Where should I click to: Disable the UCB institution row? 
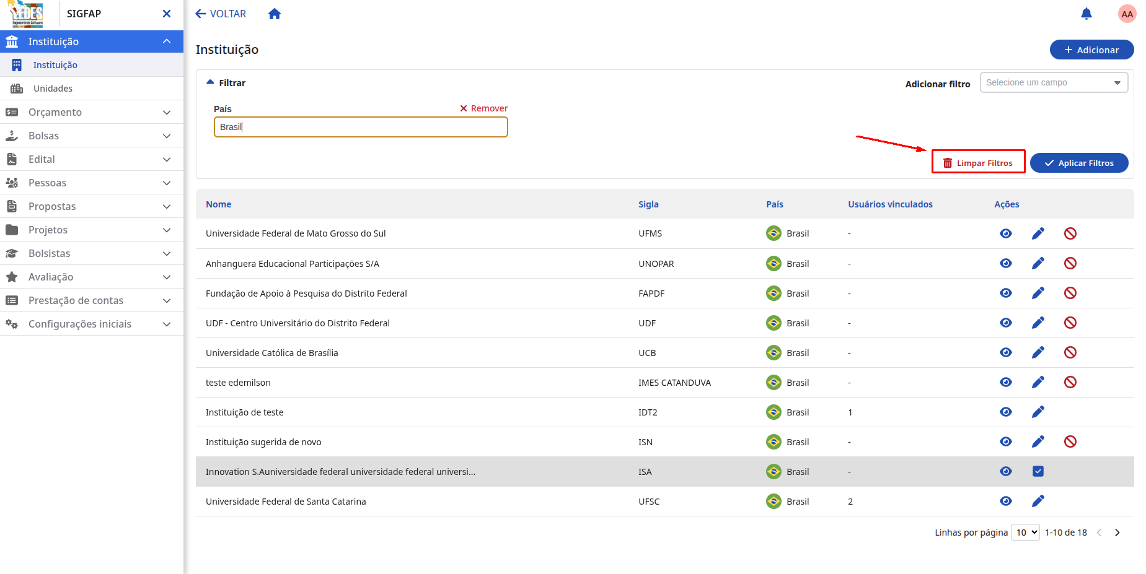(x=1070, y=352)
